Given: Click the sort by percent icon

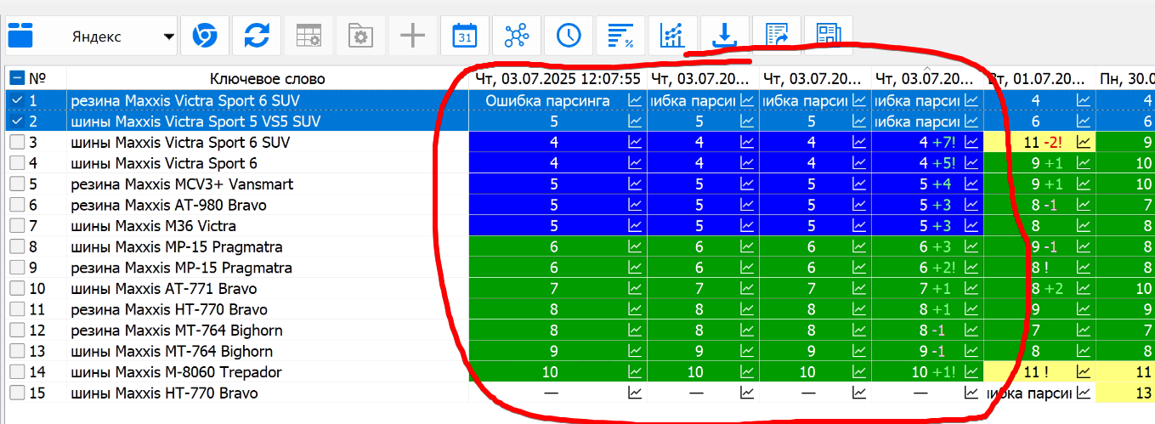Looking at the screenshot, I should pos(620,37).
